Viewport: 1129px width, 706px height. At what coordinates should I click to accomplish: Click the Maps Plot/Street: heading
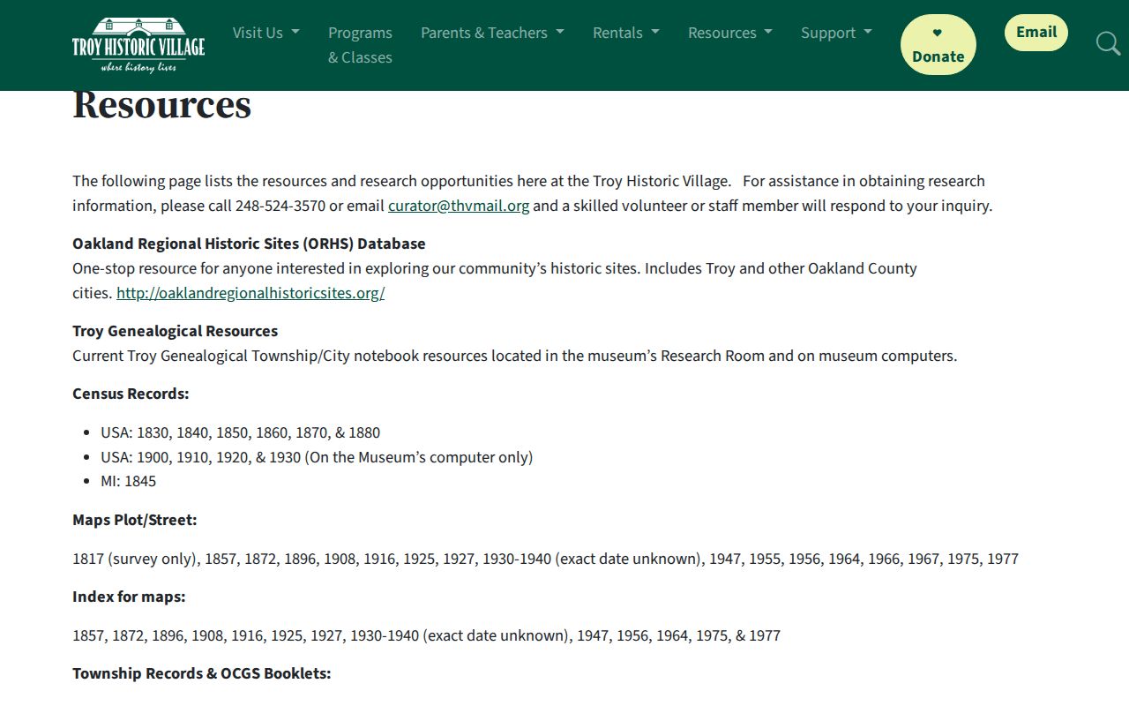[135, 520]
